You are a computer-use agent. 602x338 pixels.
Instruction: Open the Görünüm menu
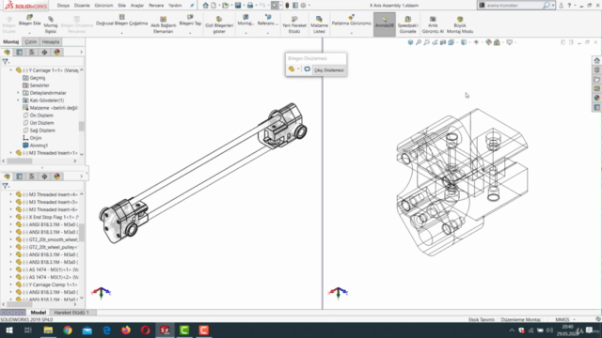[x=103, y=6]
